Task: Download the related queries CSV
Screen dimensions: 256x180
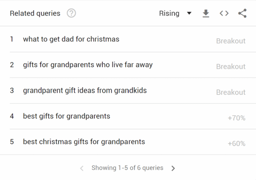Action: click(x=206, y=13)
